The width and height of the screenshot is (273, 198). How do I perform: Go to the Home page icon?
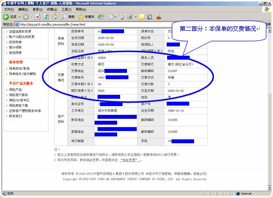click(x=54, y=17)
